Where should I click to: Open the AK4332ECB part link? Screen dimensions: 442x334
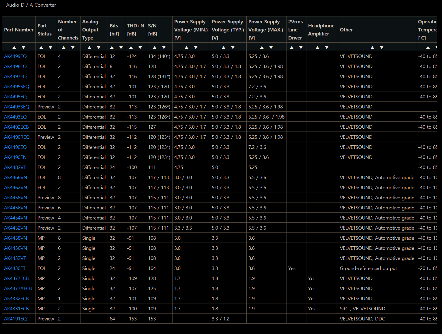coord(16,299)
